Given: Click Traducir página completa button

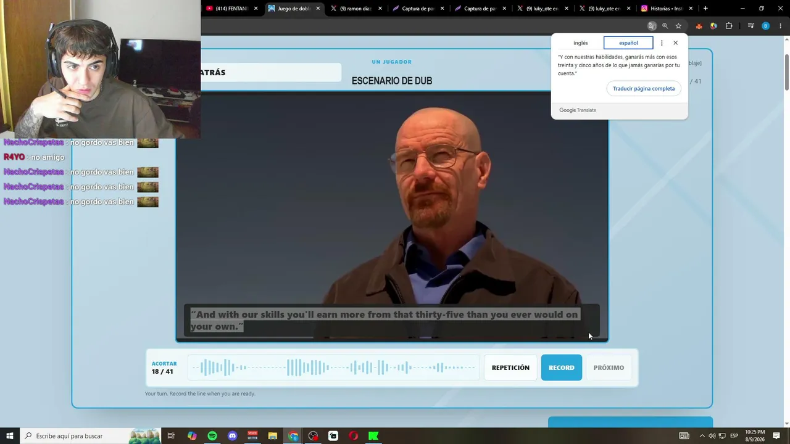Looking at the screenshot, I should click(644, 88).
